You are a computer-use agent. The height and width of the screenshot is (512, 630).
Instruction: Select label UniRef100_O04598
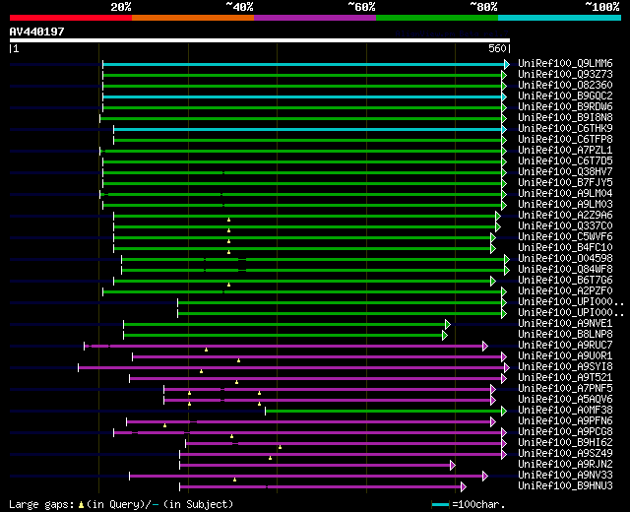coord(565,259)
